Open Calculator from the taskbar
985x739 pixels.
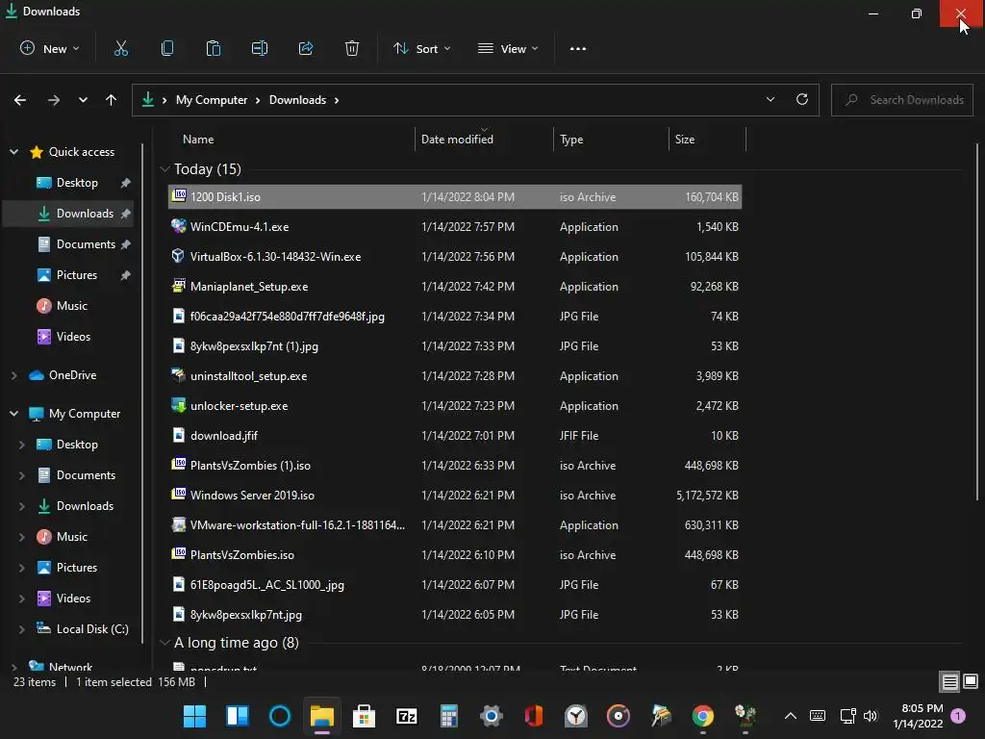point(448,716)
